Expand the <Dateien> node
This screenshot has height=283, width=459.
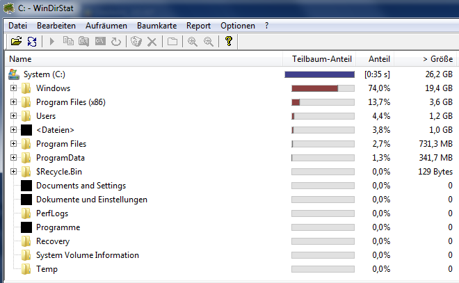click(13, 129)
